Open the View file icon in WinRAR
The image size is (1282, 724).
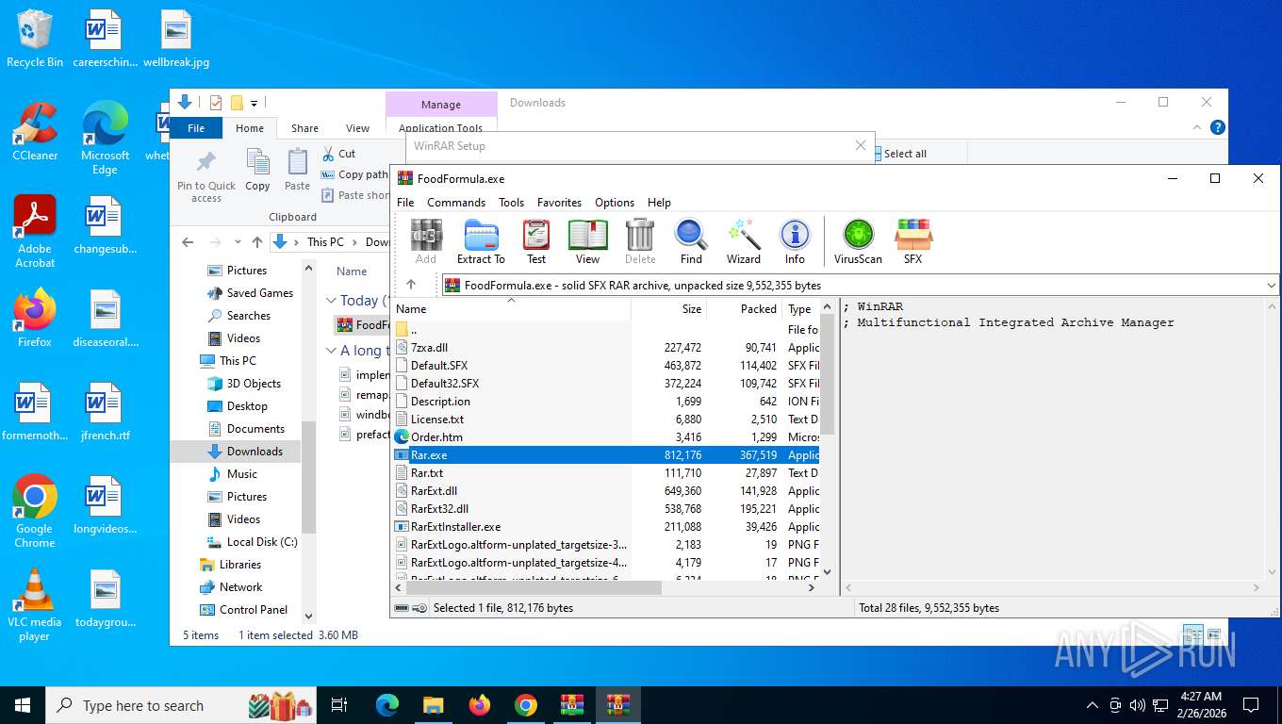pyautogui.click(x=587, y=242)
